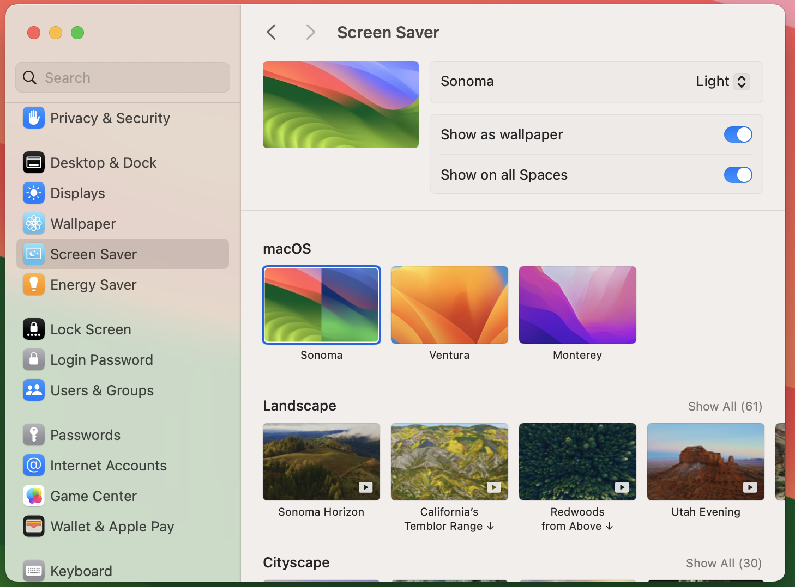795x587 pixels.
Task: Click download arrow beside Redwoods from Above label
Action: click(610, 526)
